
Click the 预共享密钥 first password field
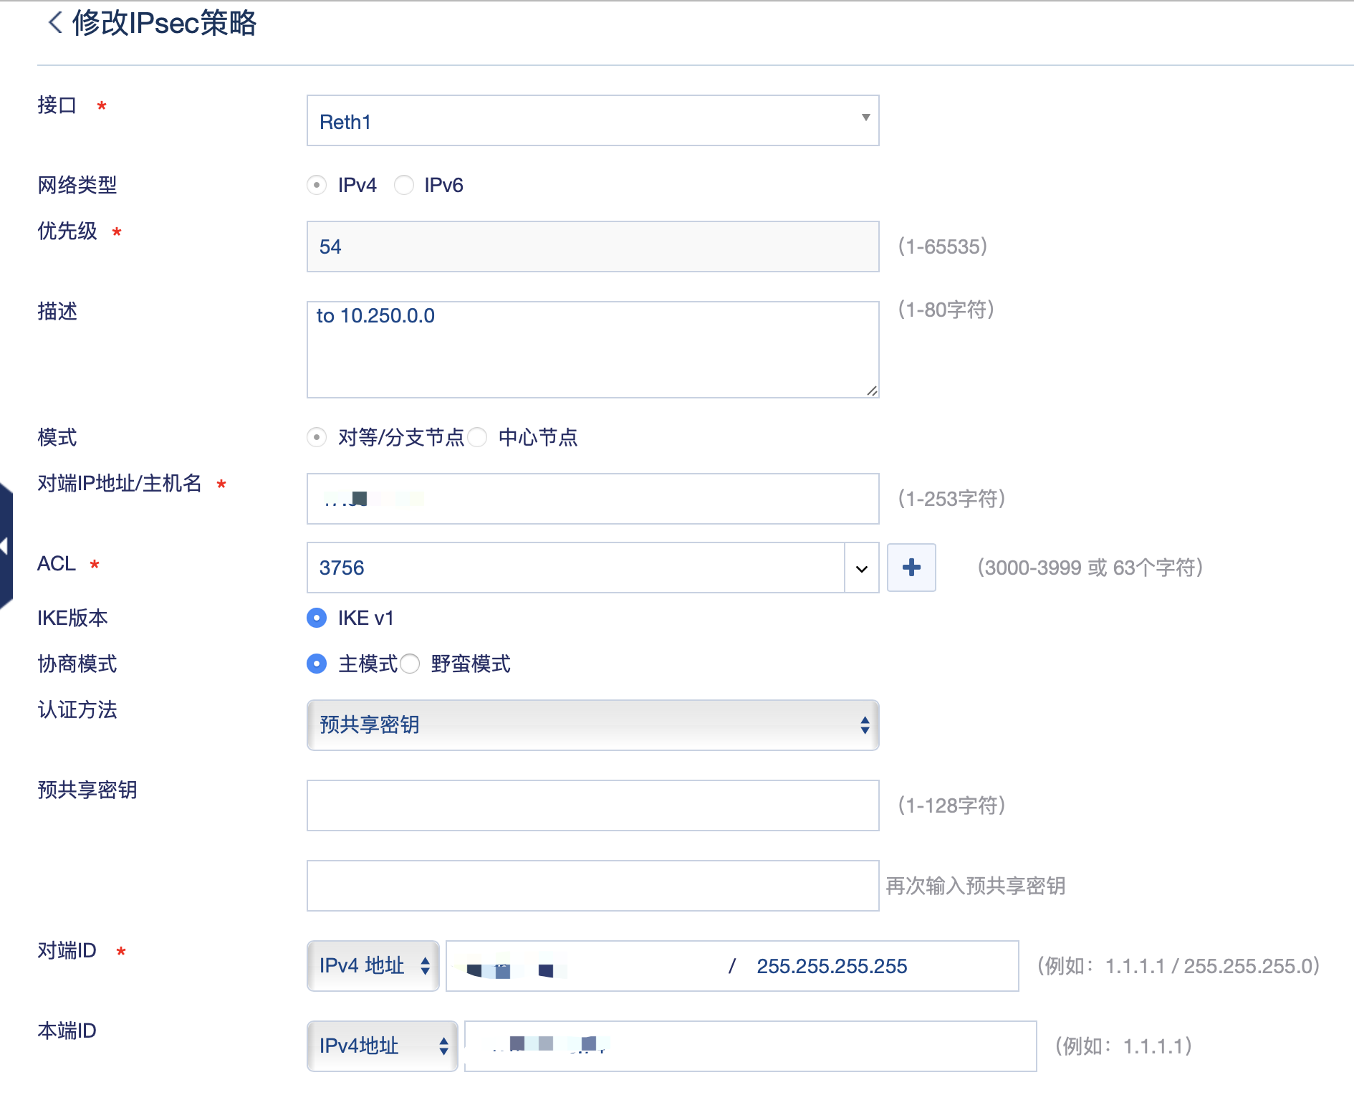pyautogui.click(x=592, y=805)
